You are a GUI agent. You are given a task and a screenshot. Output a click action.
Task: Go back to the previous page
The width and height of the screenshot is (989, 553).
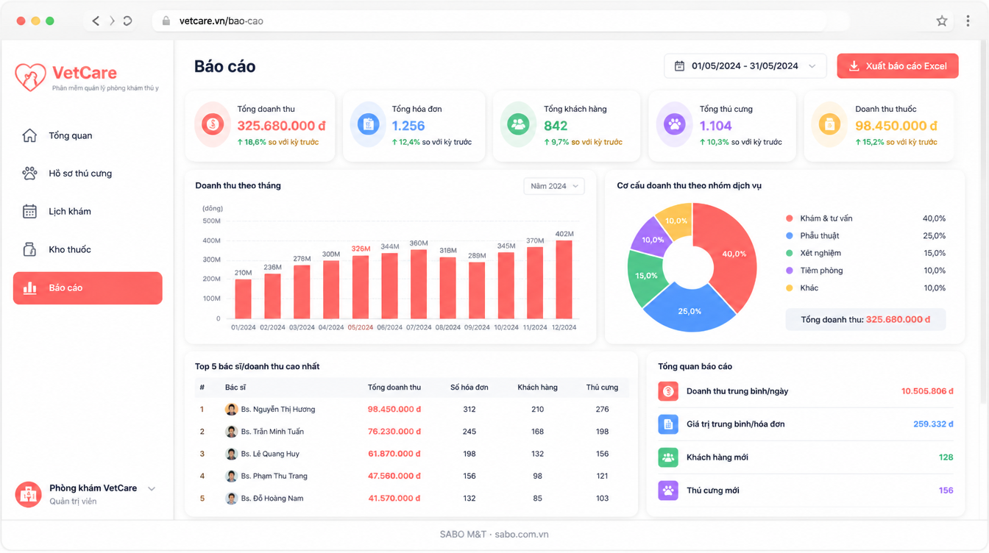pyautogui.click(x=96, y=21)
